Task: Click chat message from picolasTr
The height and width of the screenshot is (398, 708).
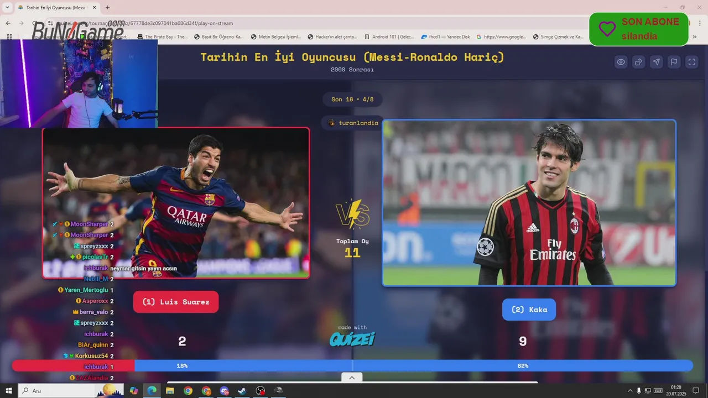Action: coord(91,257)
